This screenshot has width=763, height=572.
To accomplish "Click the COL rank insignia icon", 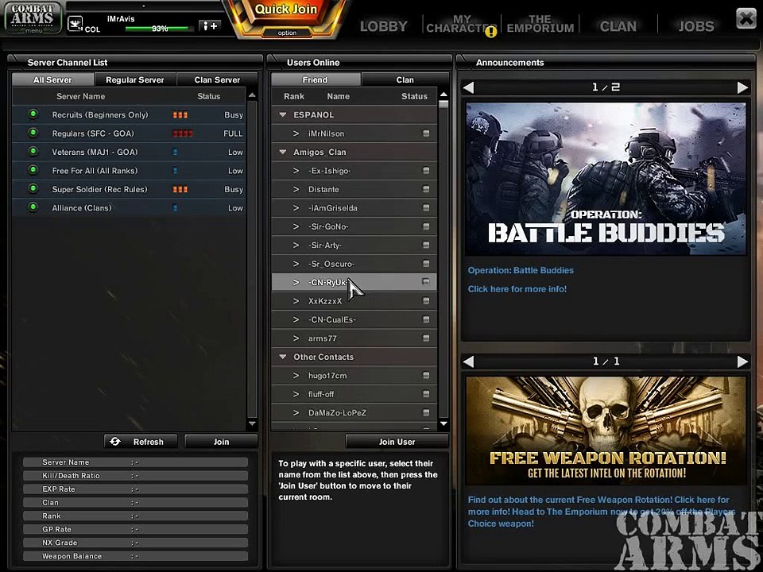I will pos(75,23).
